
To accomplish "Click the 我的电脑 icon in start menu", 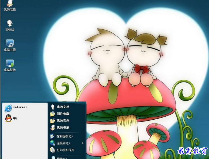I will pyautogui.click(x=53, y=128).
